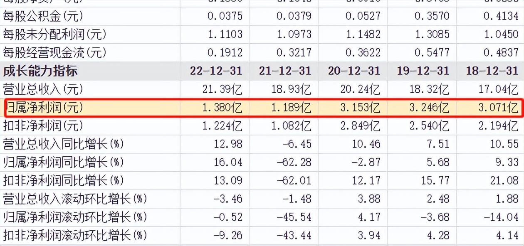Select the -45.54 rolling growth cell

(294, 217)
